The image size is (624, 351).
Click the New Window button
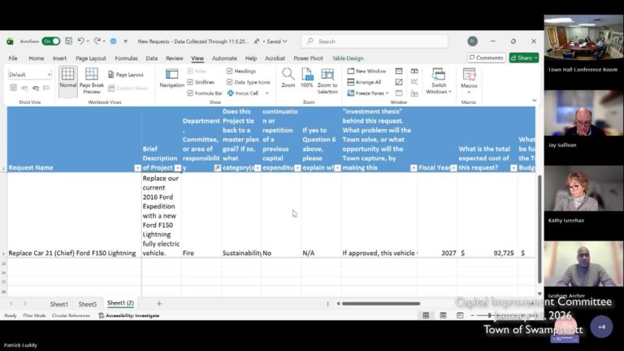pyautogui.click(x=367, y=71)
